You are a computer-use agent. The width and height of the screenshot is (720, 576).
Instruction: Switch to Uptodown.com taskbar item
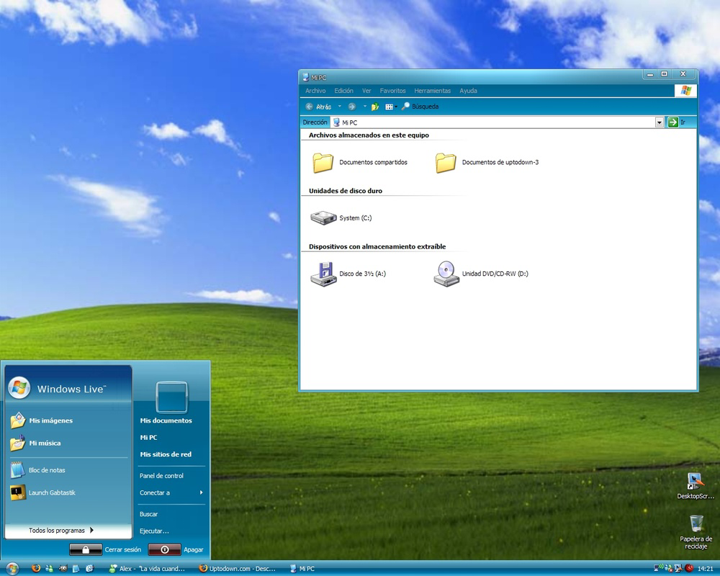238,568
